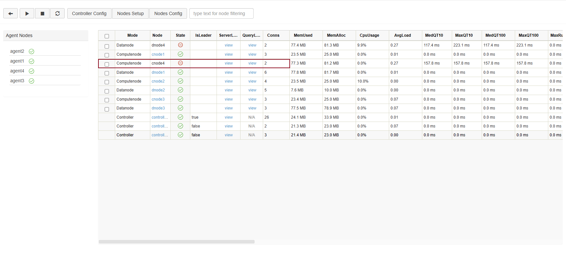Screen dimensions: 566x254
Task: Click the green running state icon for cnode1
Action: (x=180, y=54)
